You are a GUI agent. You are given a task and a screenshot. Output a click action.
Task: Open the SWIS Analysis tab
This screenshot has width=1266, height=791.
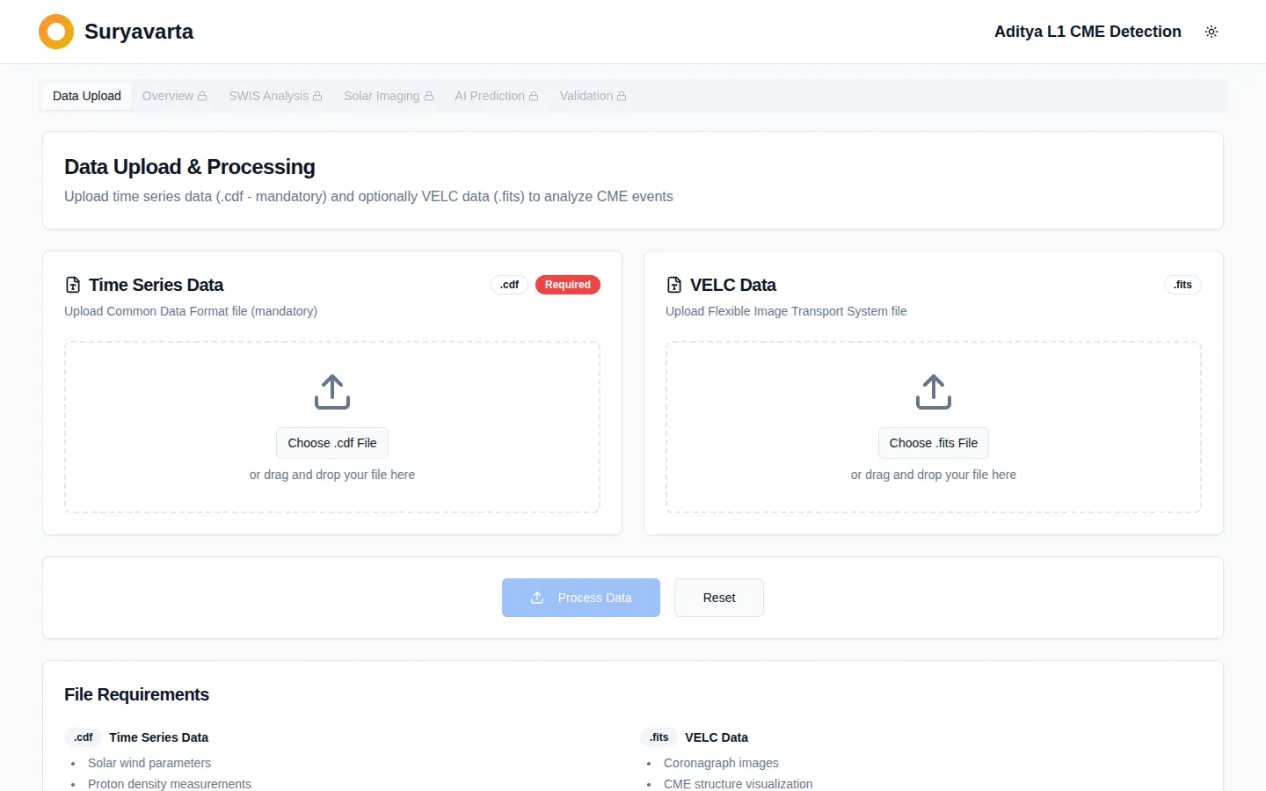tap(275, 96)
